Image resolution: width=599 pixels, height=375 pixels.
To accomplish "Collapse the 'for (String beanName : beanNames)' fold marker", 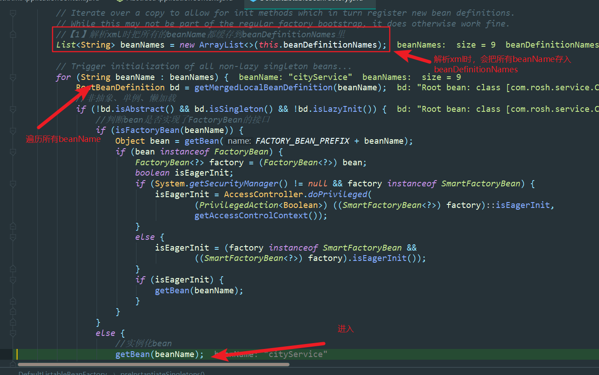I will click(13, 77).
